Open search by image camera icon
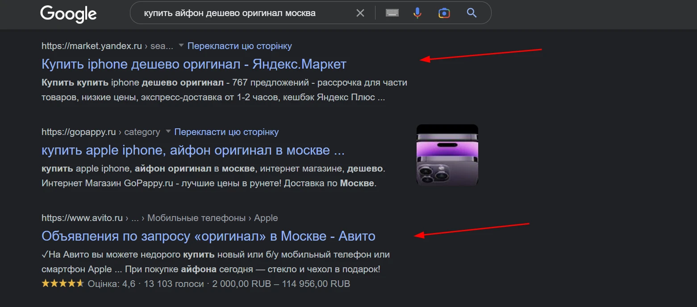 tap(444, 13)
